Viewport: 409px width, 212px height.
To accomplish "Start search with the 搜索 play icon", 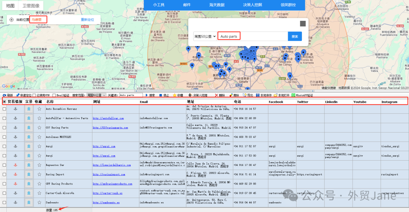I will (x=147, y=95).
